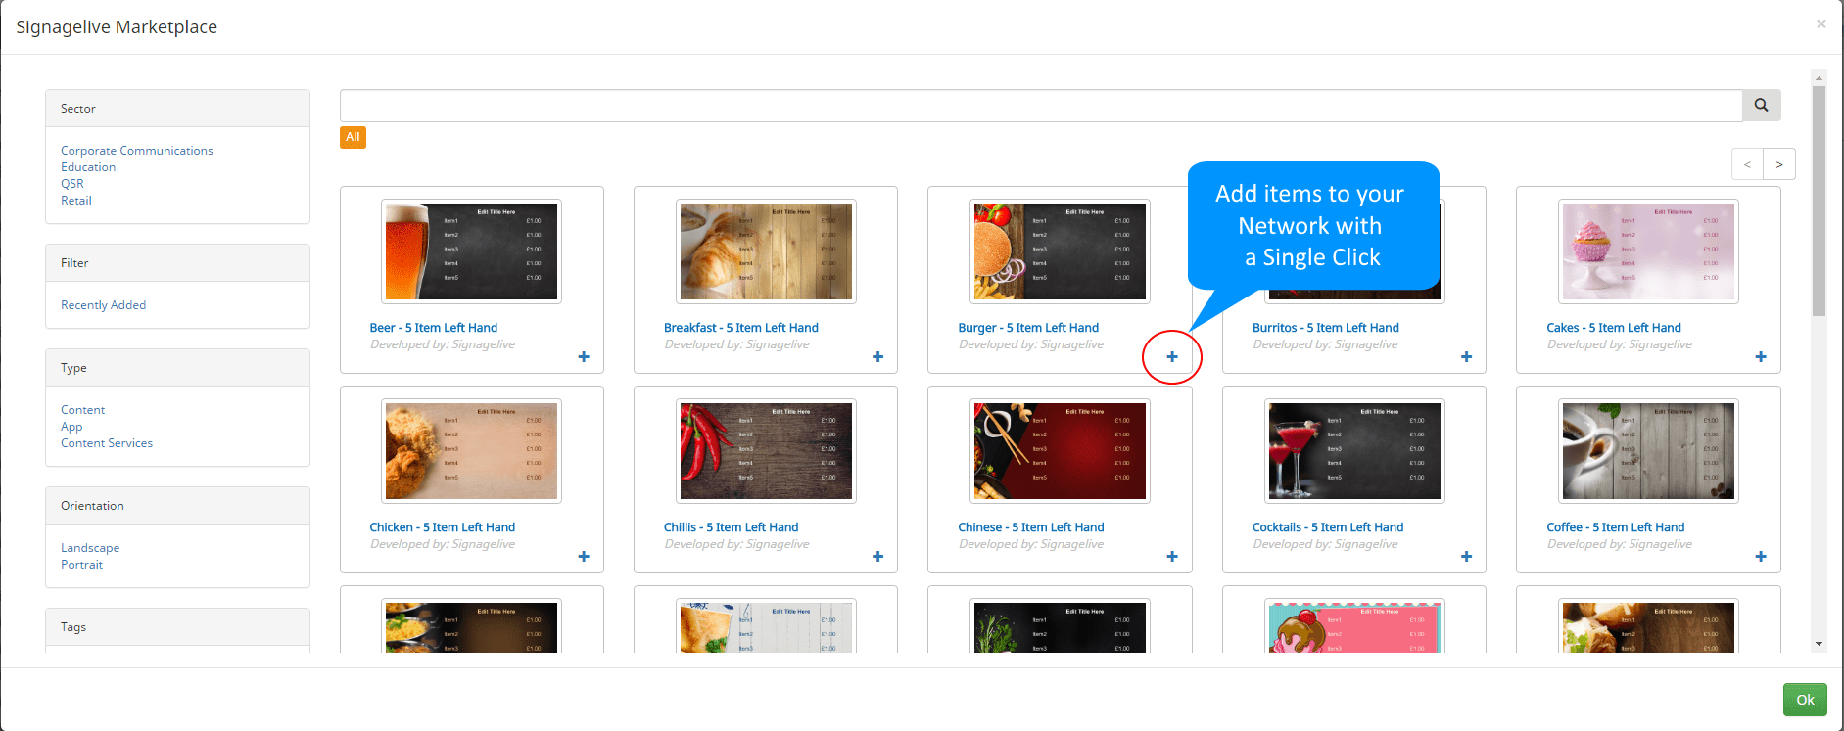This screenshot has height=731, width=1844.
Task: Open Cocktails - 5 Item Left Hand title link
Action: (1328, 527)
